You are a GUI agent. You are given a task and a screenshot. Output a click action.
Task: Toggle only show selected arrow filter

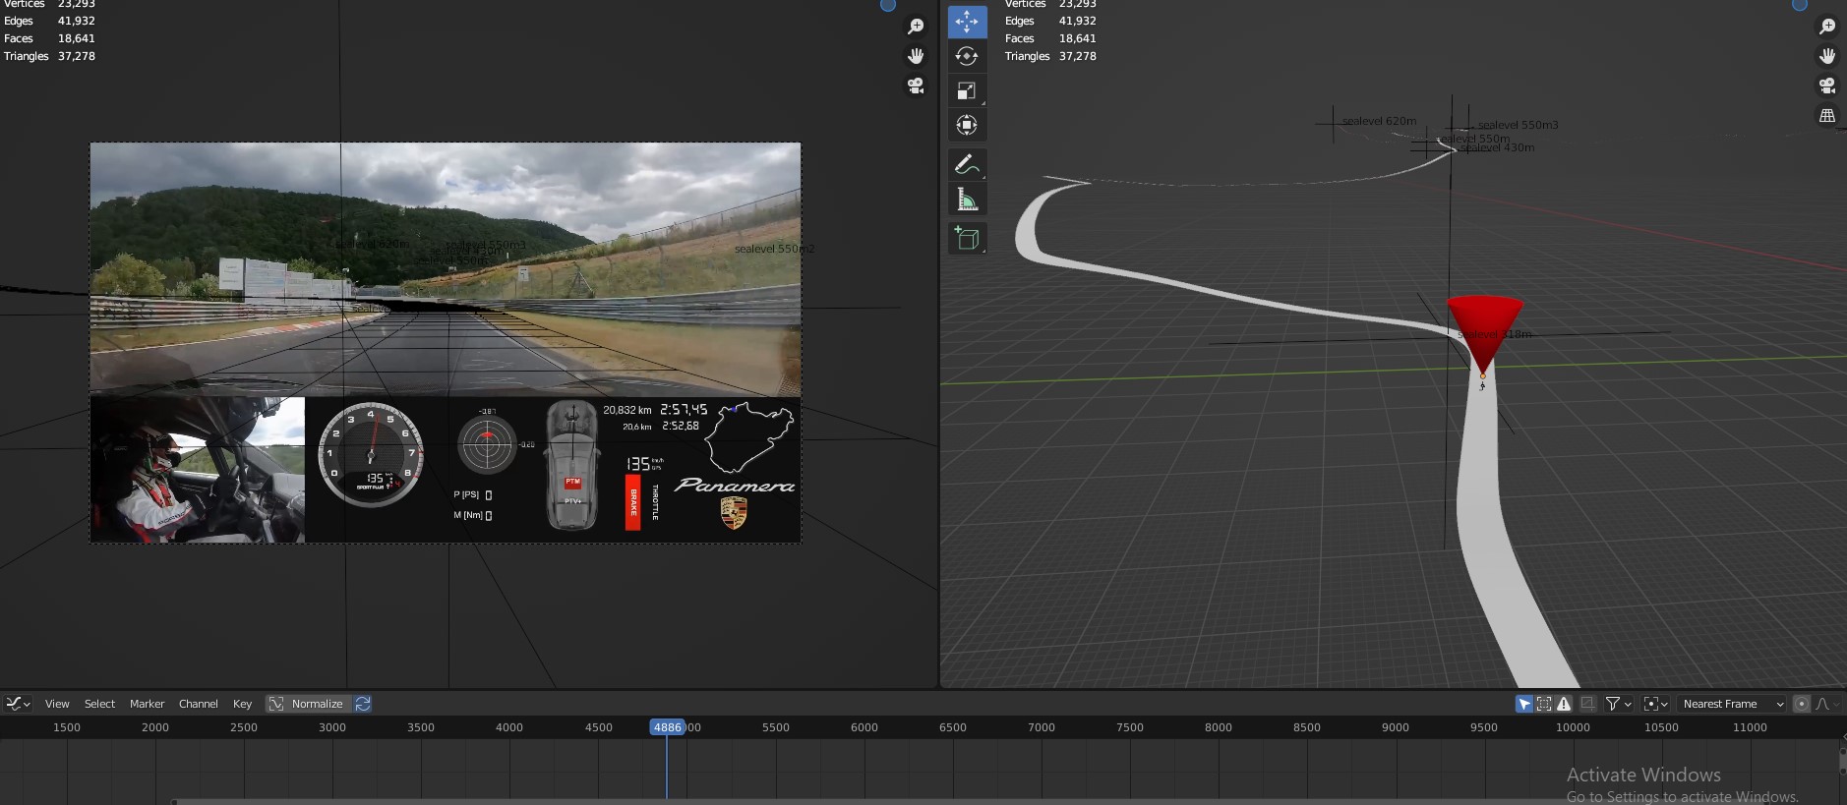(x=1524, y=704)
